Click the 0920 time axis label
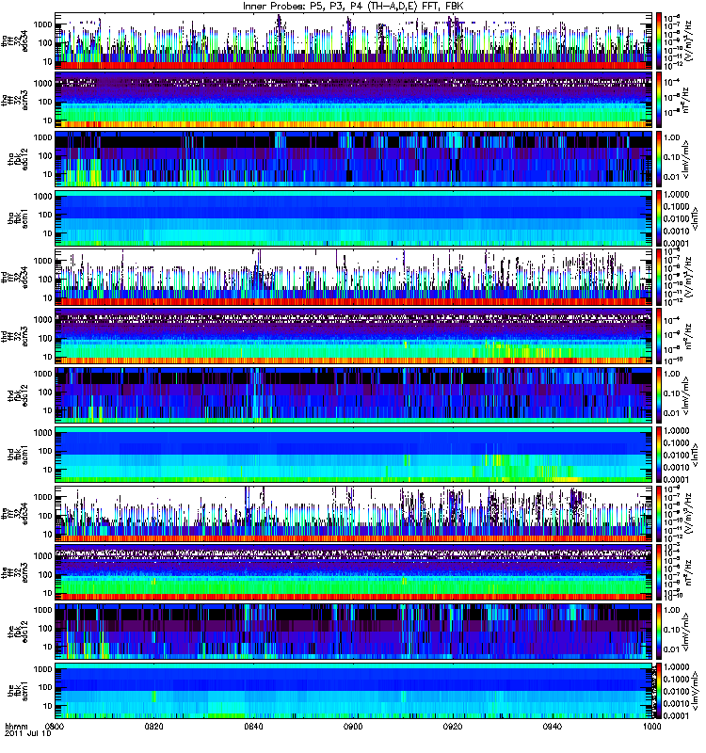706x753 pixels. 453,726
